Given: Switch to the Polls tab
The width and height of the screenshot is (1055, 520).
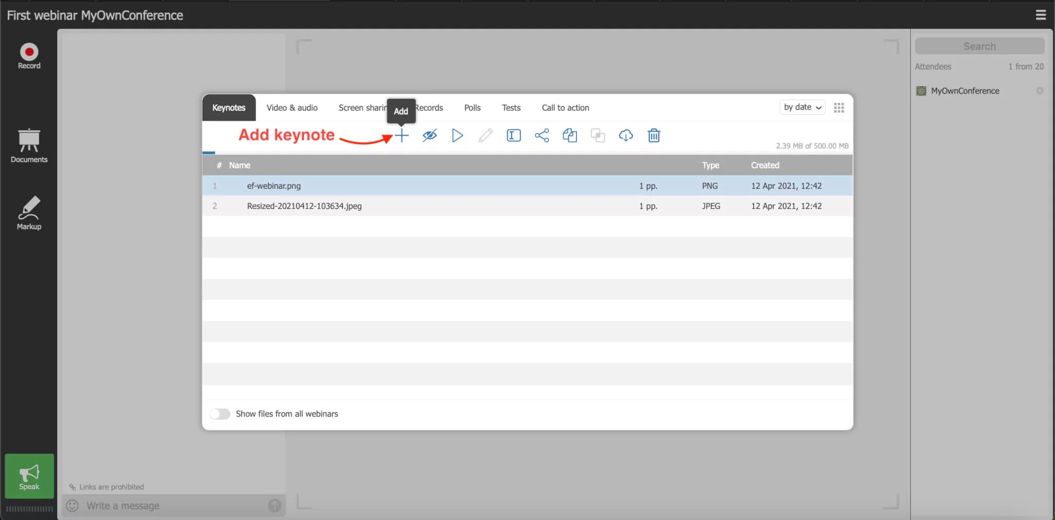Looking at the screenshot, I should click(472, 107).
